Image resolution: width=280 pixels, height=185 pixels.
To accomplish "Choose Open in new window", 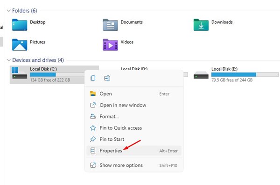I will (134, 105).
